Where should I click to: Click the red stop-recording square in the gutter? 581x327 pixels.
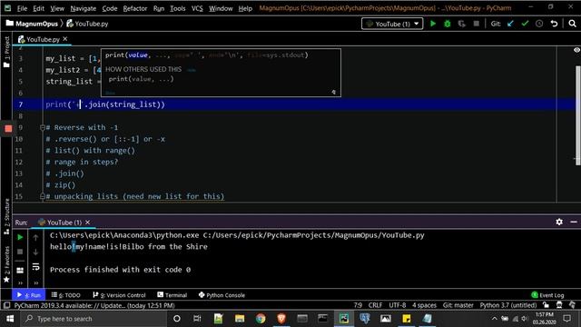coord(8,129)
